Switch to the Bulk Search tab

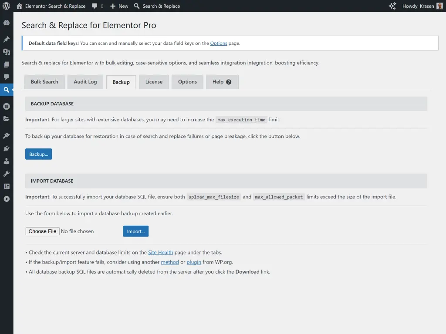(44, 82)
